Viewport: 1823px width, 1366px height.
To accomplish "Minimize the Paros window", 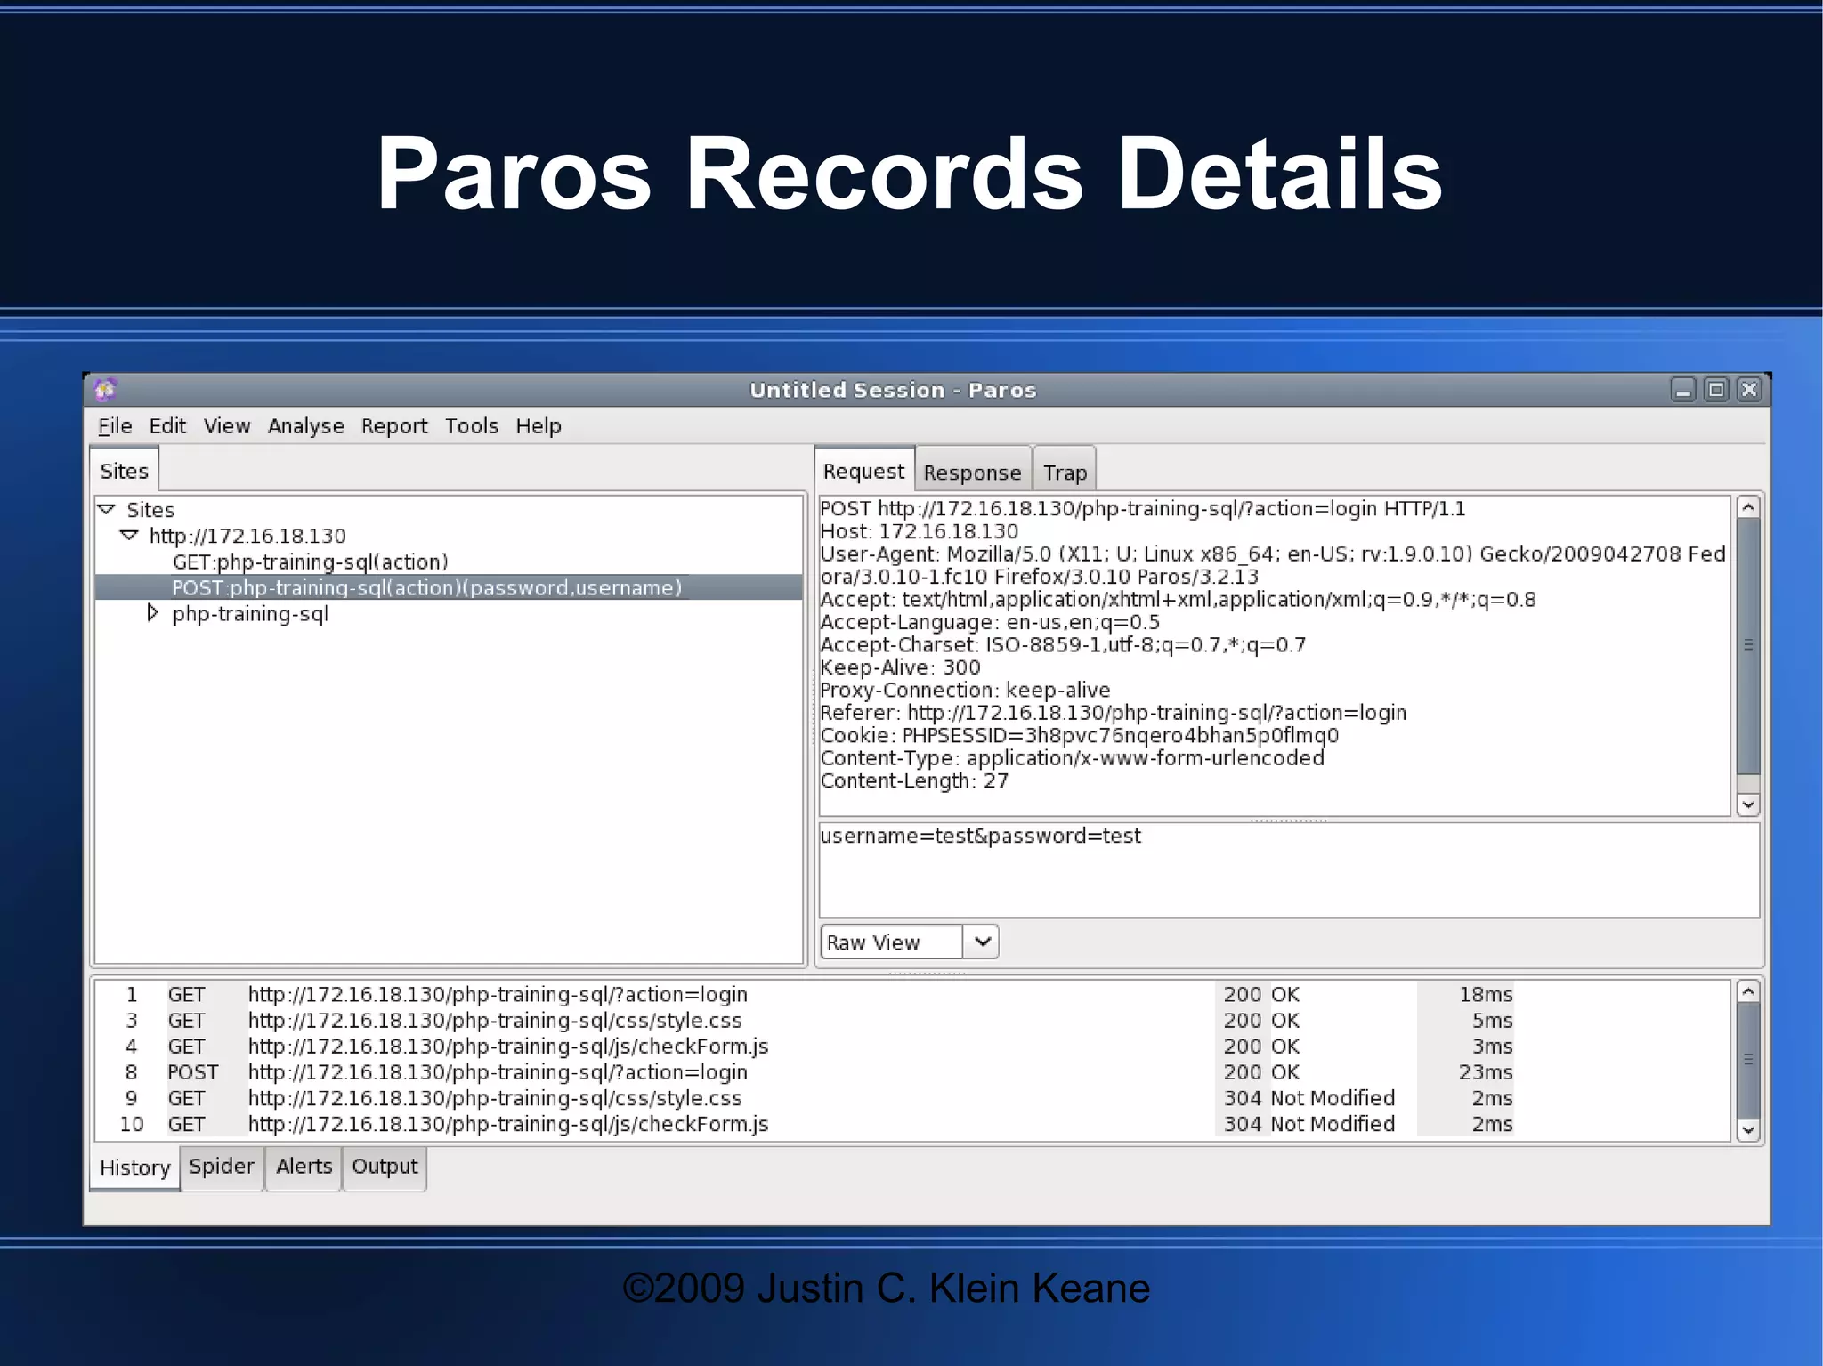I will pyautogui.click(x=1682, y=390).
